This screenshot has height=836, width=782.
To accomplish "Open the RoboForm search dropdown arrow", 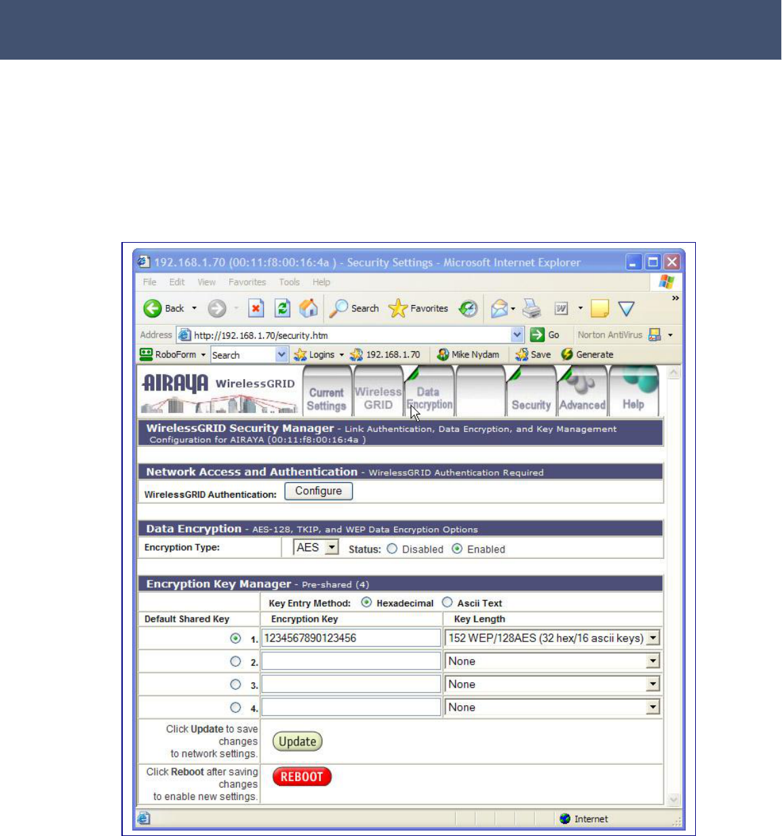I will (281, 355).
